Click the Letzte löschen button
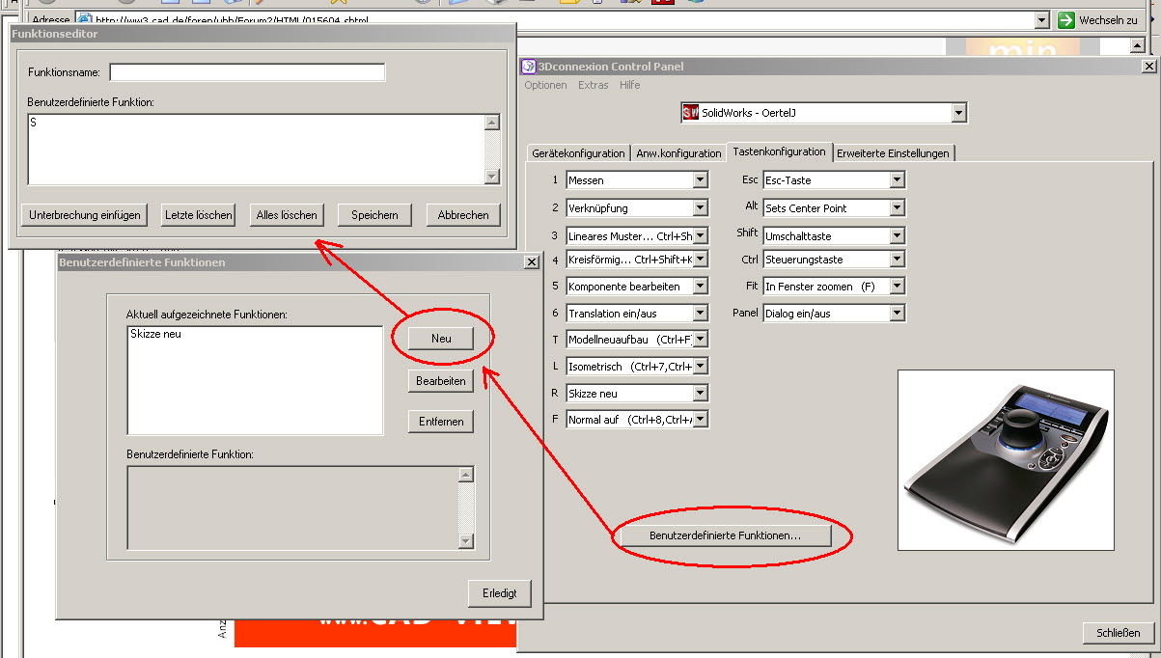This screenshot has width=1161, height=658. click(198, 214)
